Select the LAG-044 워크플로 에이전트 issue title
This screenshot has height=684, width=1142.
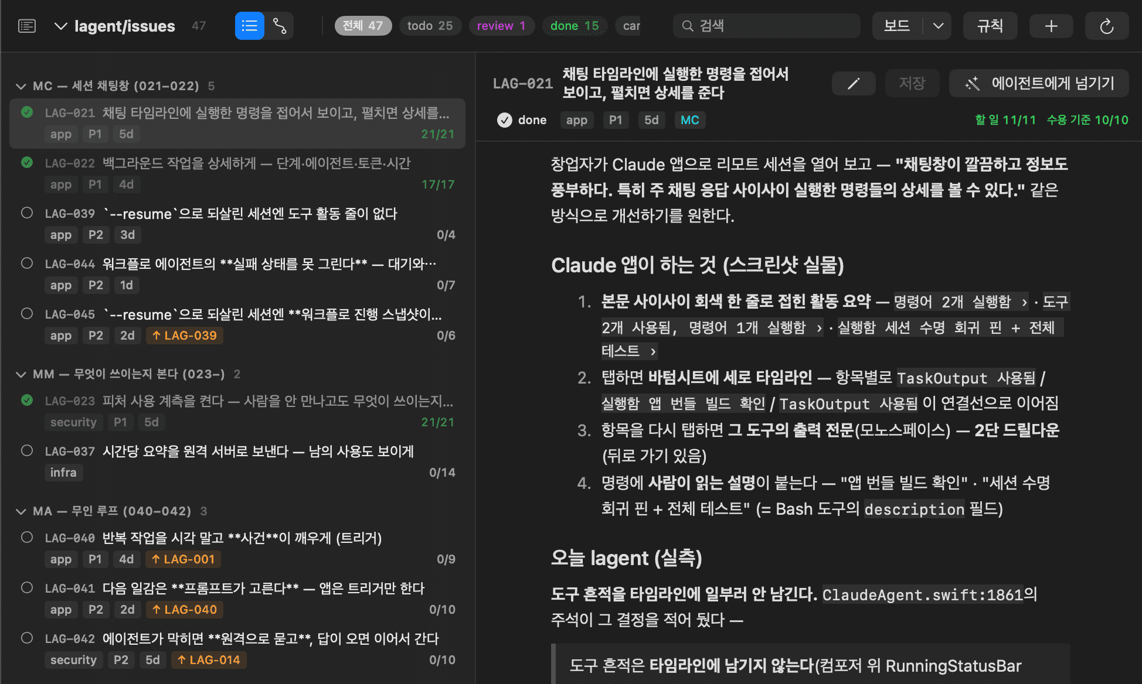(269, 264)
